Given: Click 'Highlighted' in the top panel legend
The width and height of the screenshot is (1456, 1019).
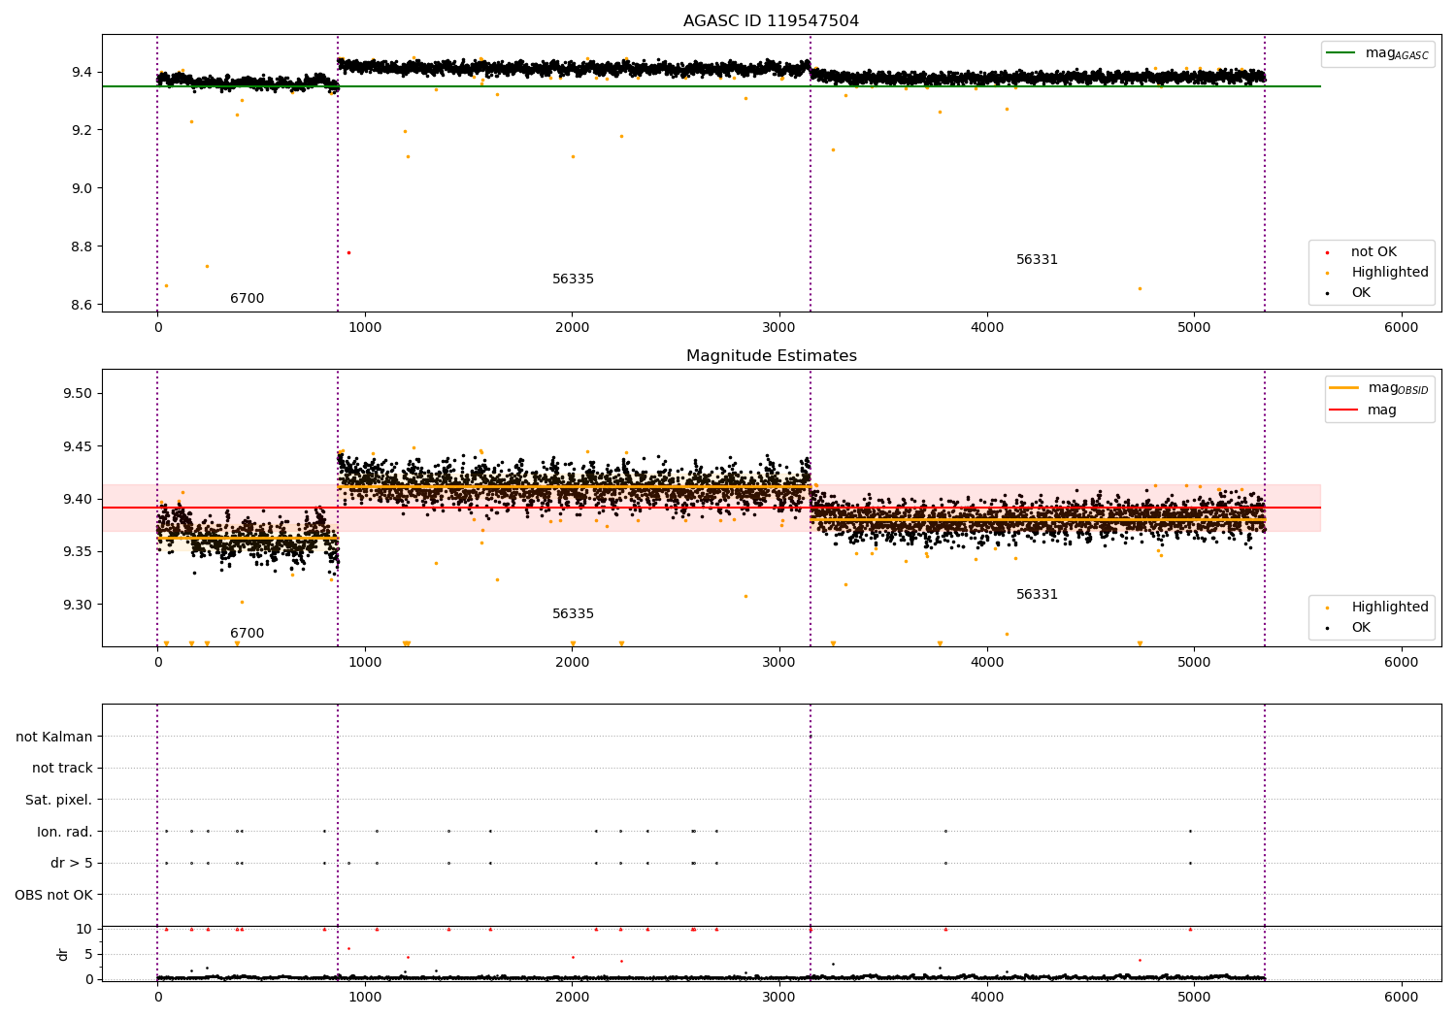Looking at the screenshot, I should (x=1390, y=273).
